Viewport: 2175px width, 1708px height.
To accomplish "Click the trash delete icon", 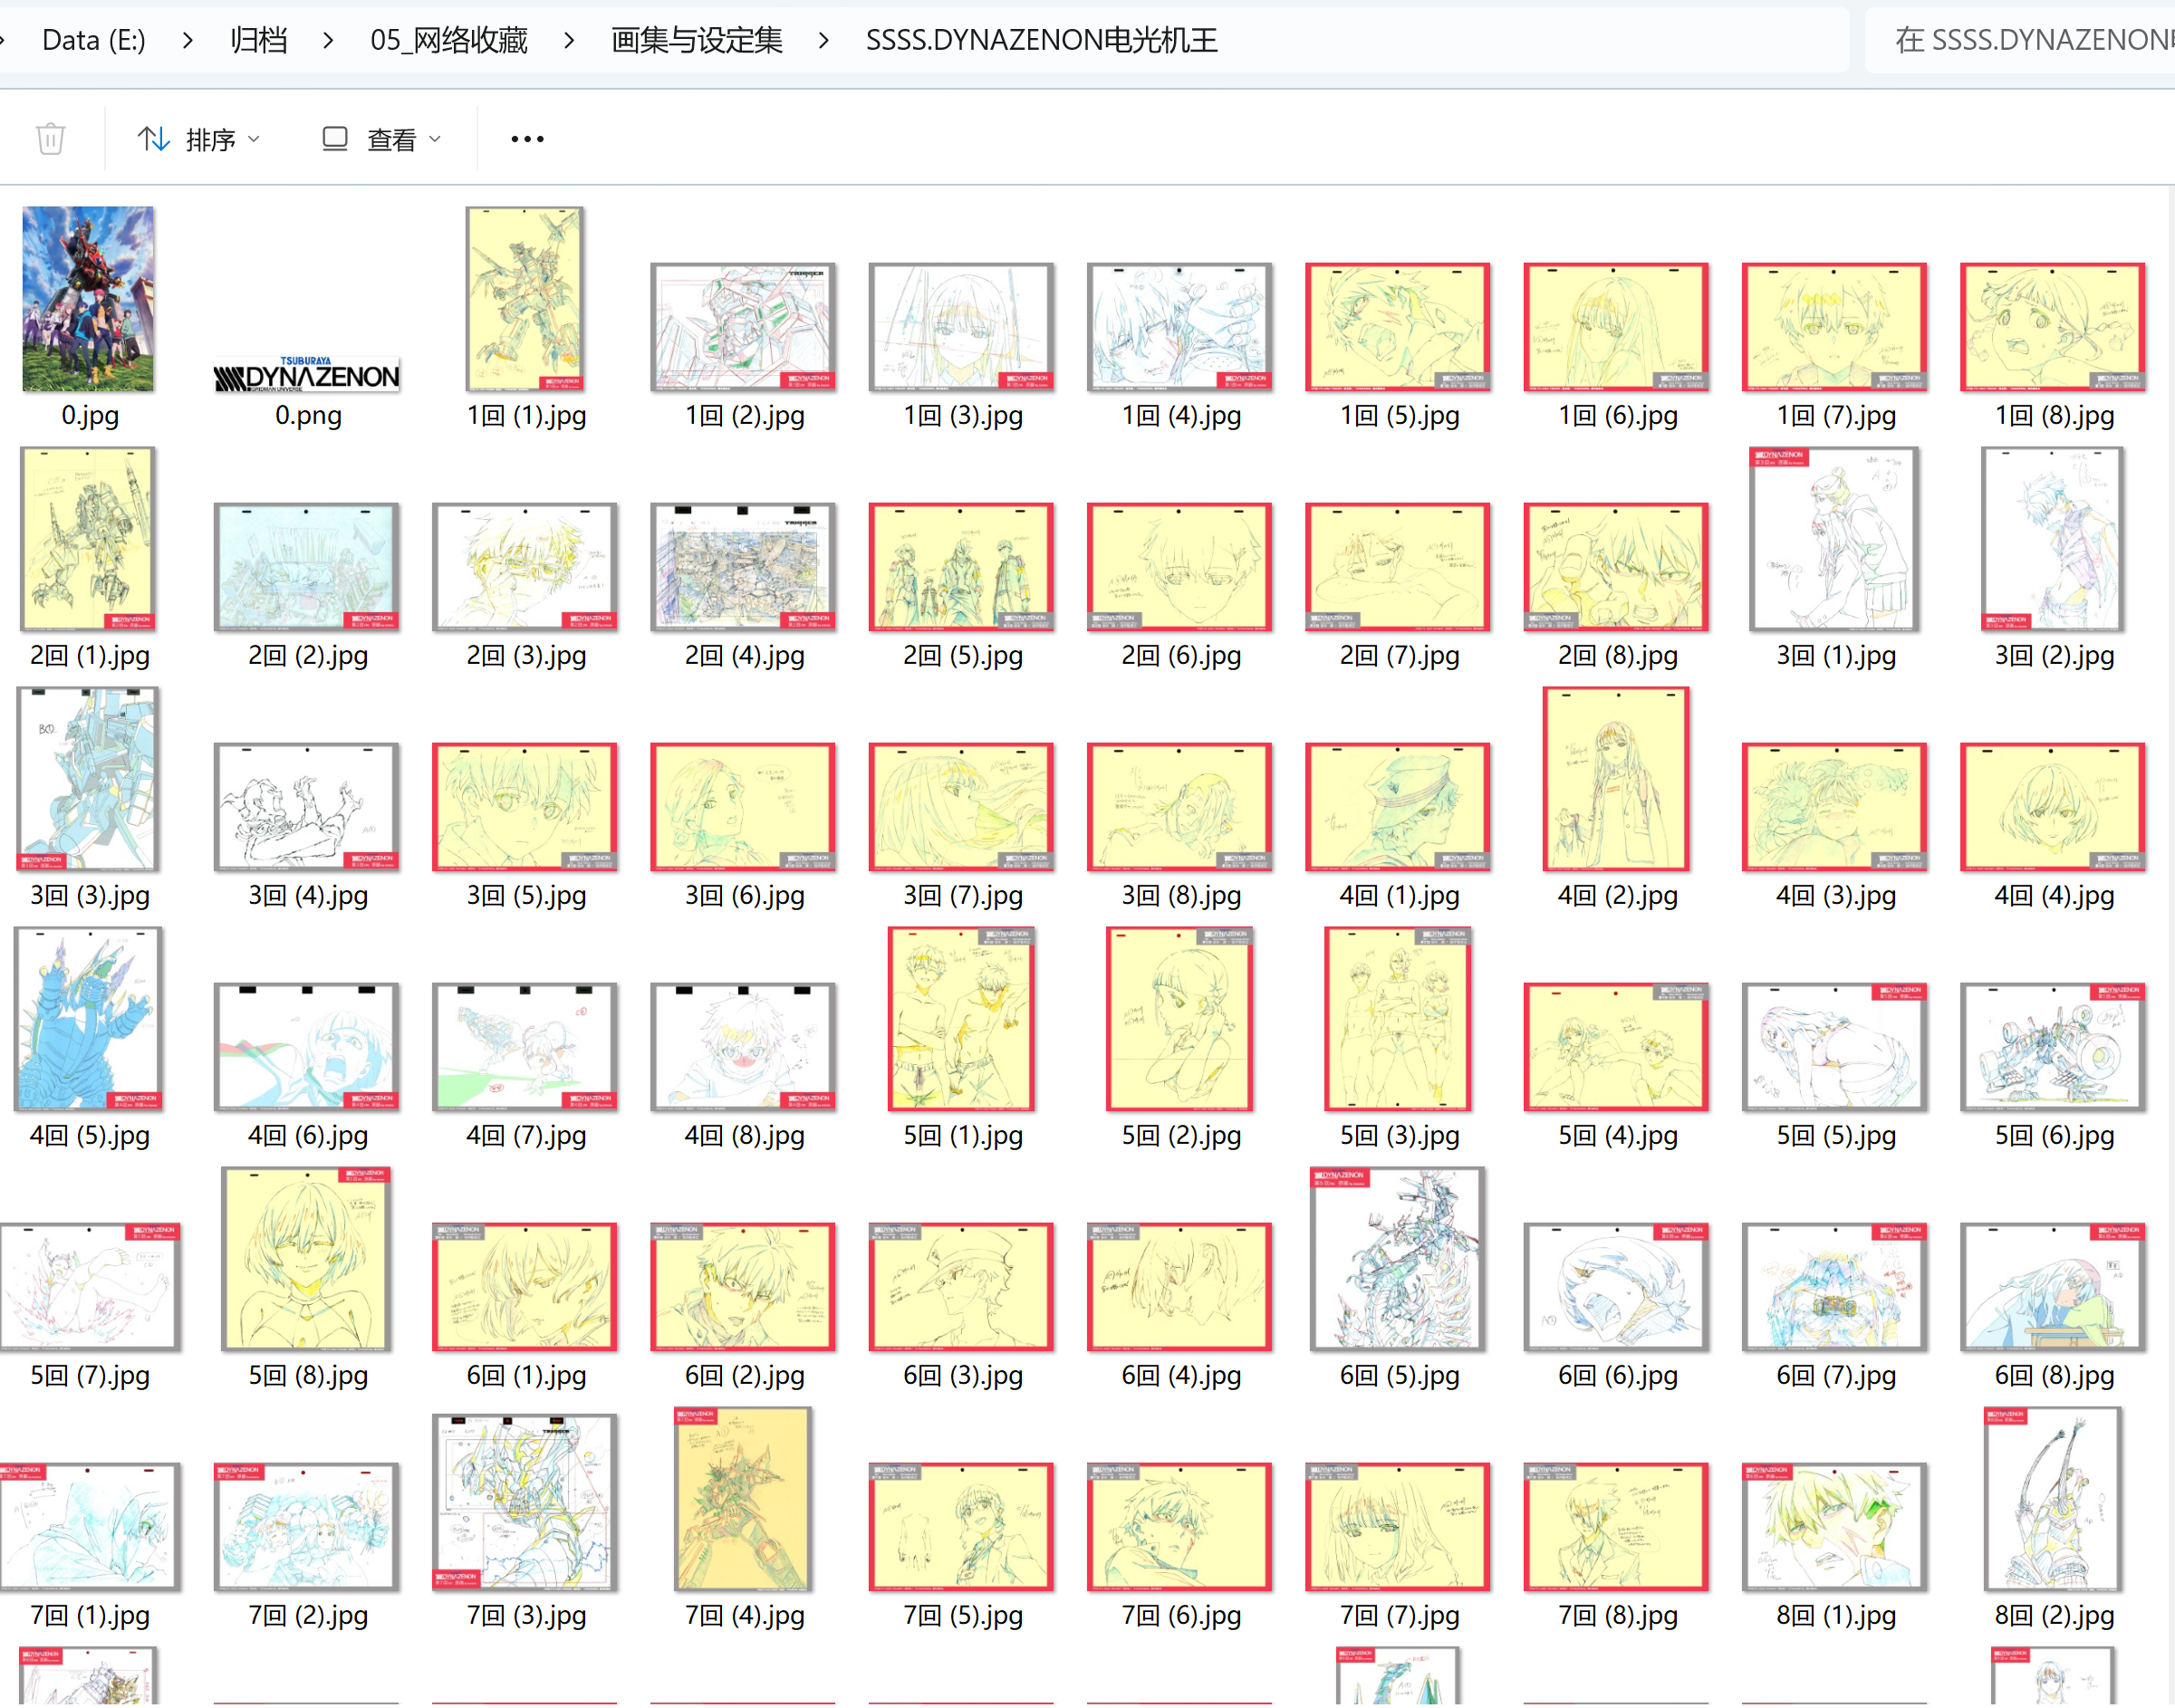I will pyautogui.click(x=51, y=139).
